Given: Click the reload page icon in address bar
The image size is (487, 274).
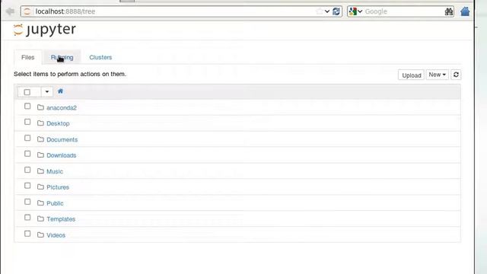Looking at the screenshot, I should tap(336, 11).
